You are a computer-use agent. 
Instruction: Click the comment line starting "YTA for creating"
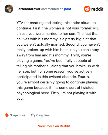56,23
